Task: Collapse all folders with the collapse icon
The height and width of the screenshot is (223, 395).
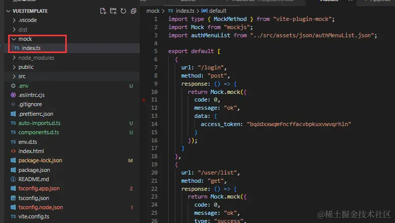Action: (x=133, y=11)
